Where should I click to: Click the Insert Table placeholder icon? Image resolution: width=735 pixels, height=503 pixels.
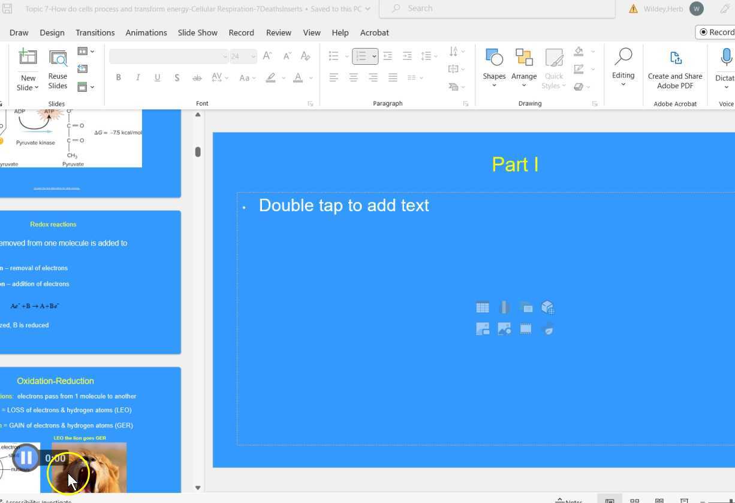point(483,307)
